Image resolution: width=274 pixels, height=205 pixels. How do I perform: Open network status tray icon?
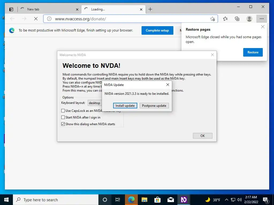(x=233, y=200)
